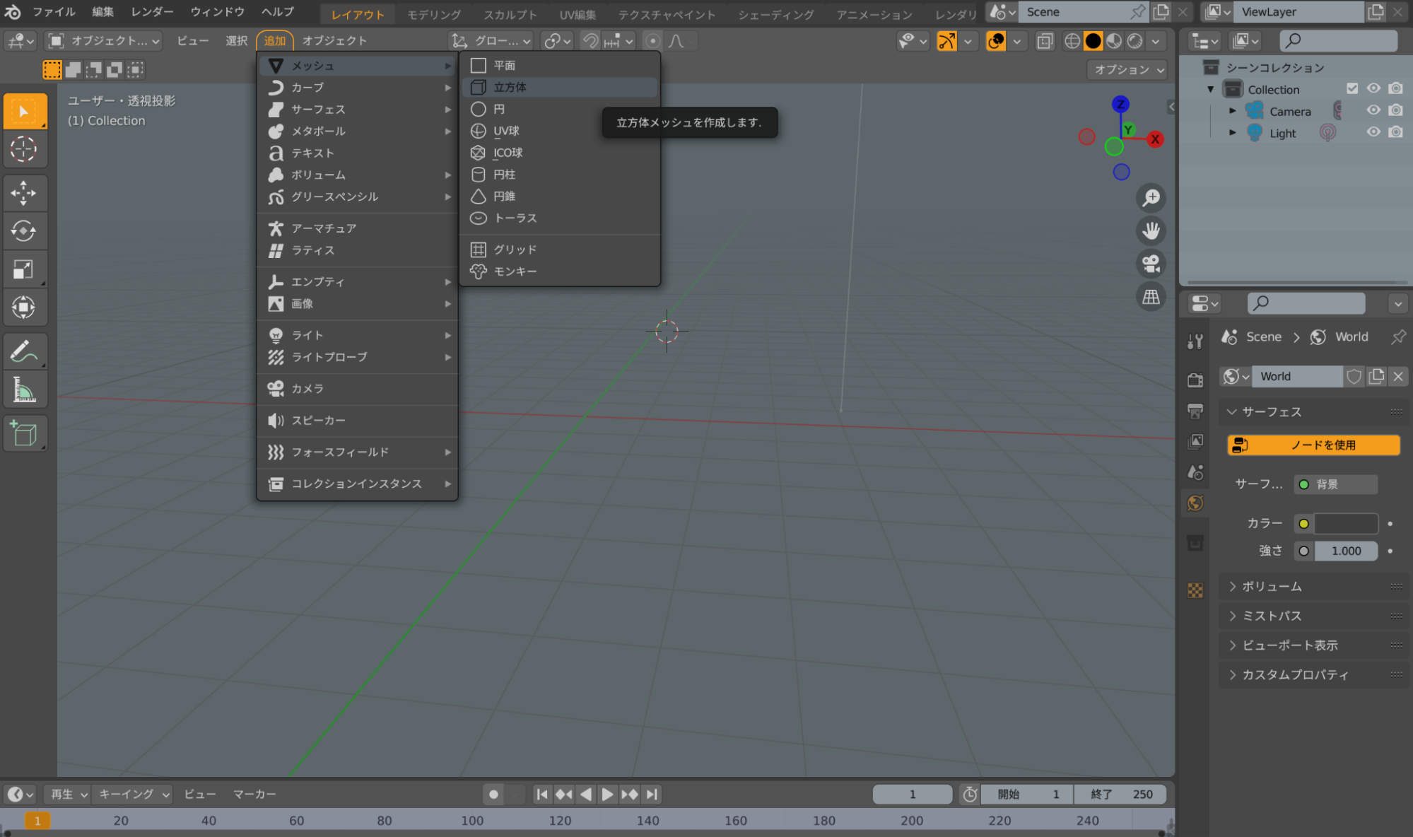Select 立方体 from the mesh submenu
1413x837 pixels.
pos(509,87)
